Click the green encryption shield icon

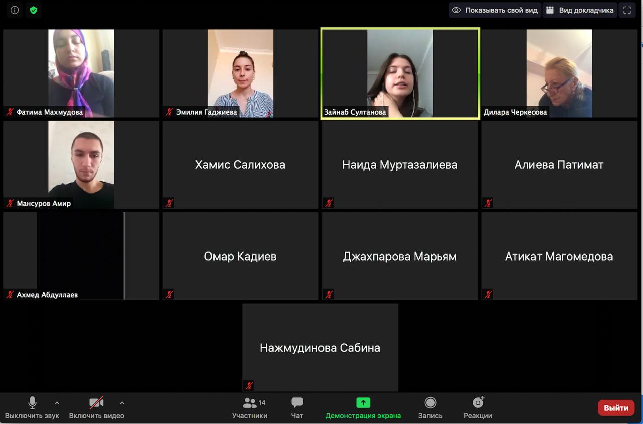coord(34,10)
